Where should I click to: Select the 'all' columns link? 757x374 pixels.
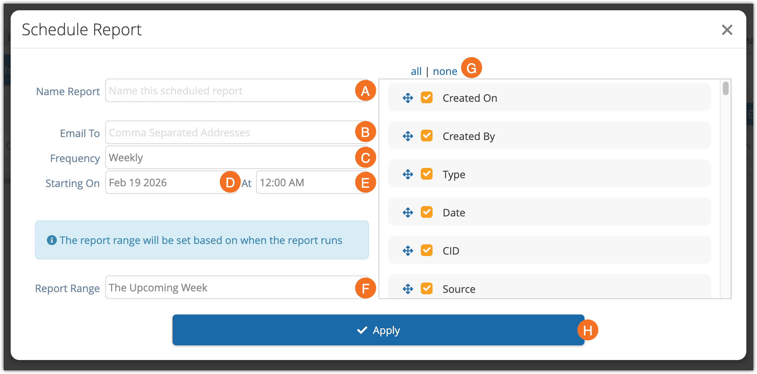point(416,71)
